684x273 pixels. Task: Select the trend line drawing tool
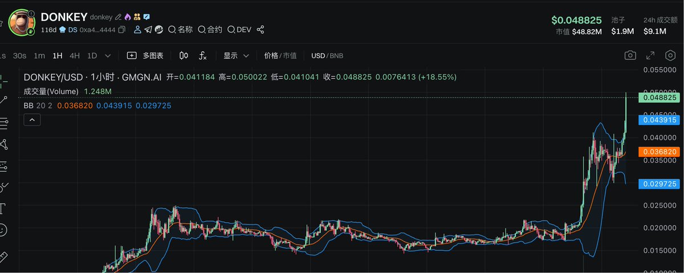point(3,100)
